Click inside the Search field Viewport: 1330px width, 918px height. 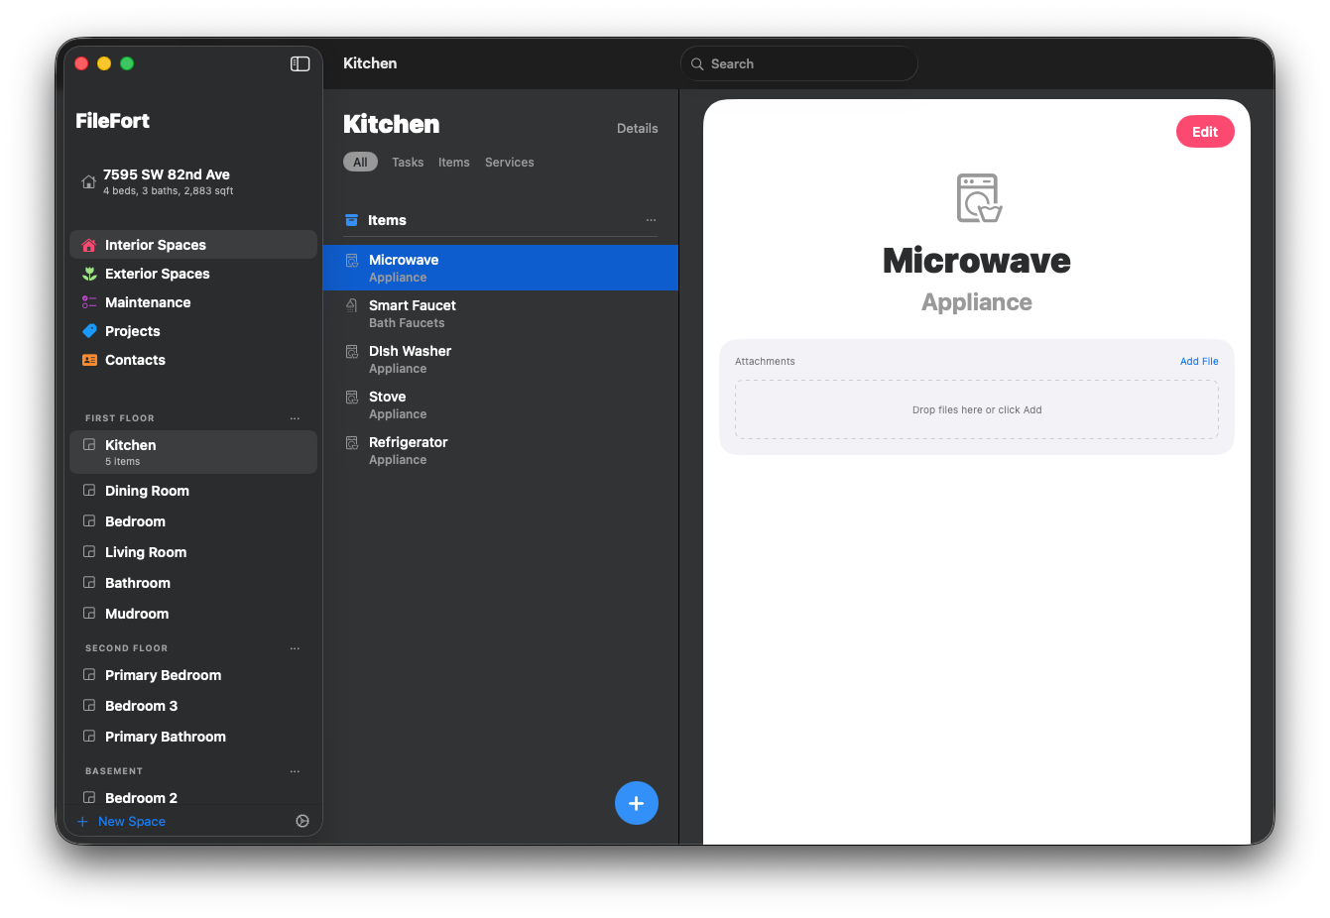[798, 62]
